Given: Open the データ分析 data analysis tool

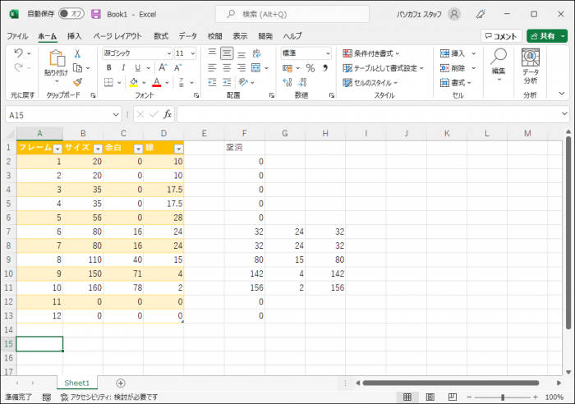Looking at the screenshot, I should pyautogui.click(x=530, y=67).
